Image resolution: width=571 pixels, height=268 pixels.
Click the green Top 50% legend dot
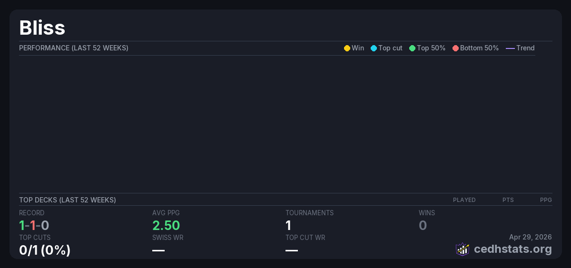(412, 48)
